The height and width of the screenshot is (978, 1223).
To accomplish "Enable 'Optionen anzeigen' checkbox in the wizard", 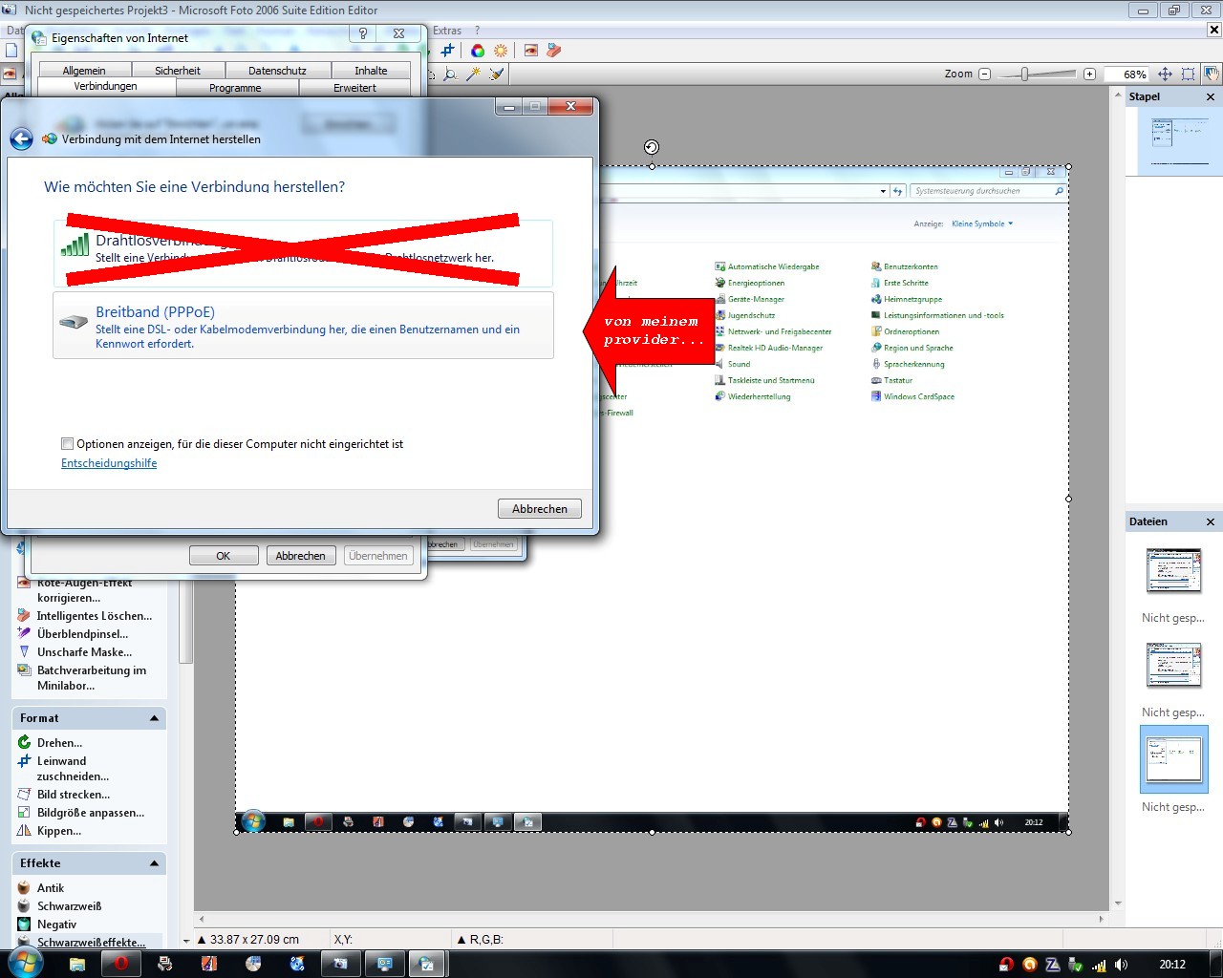I will 67,444.
